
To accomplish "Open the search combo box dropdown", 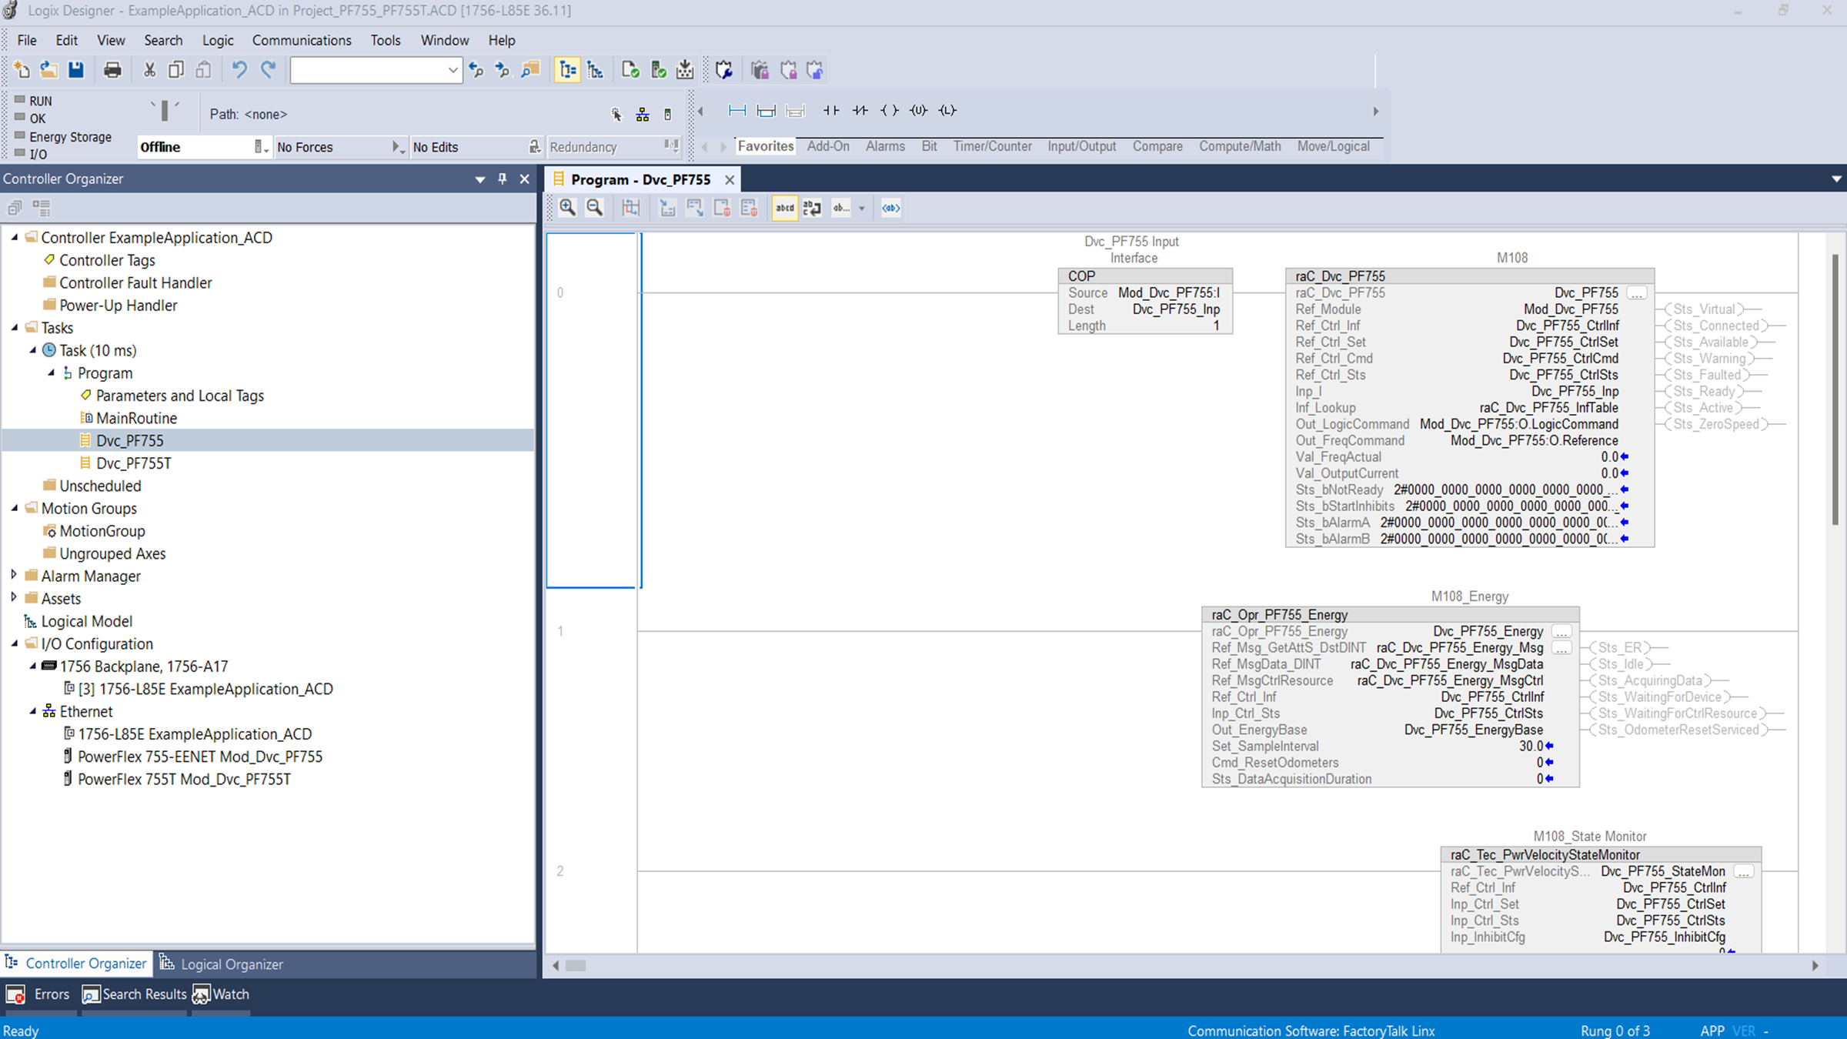I will coord(453,70).
